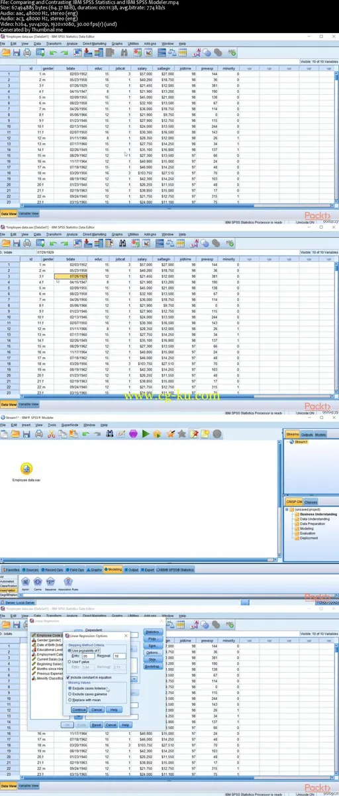
Task: Switch to the Outputs tab in Modeler
Action: 306,434
